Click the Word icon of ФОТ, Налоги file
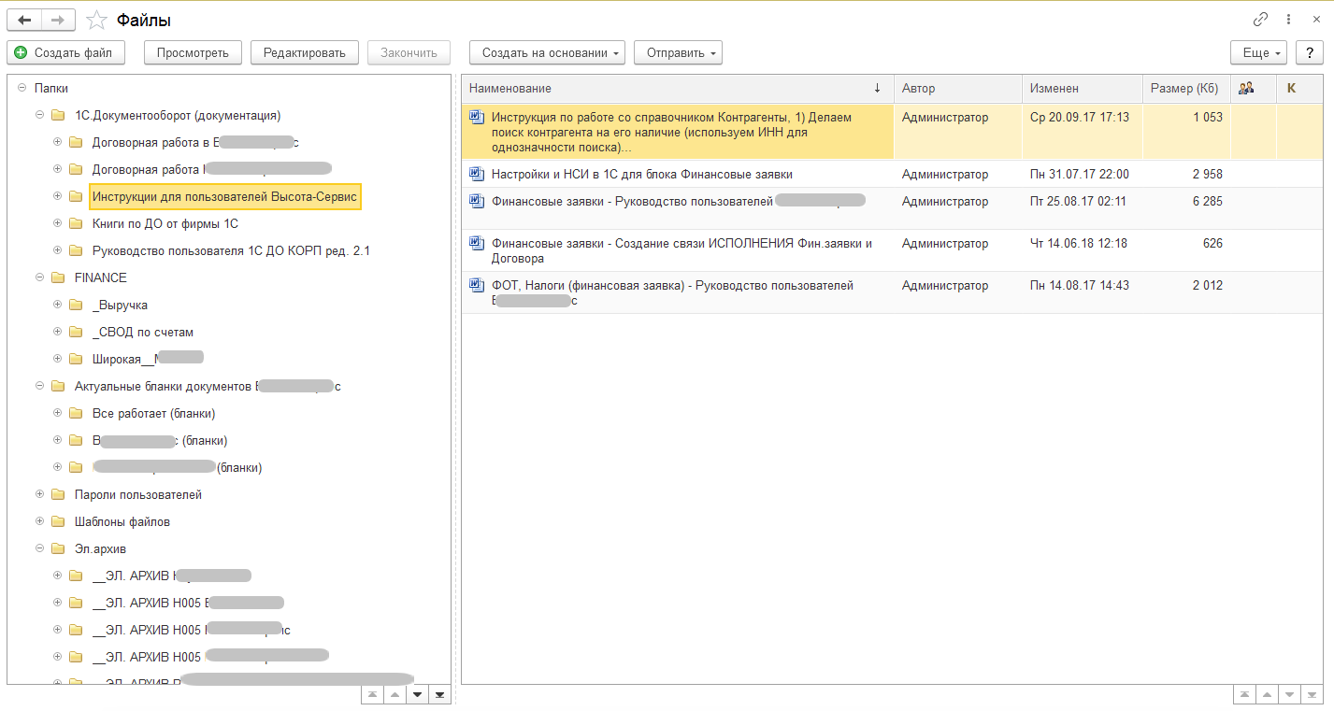The width and height of the screenshot is (1334, 711). [x=477, y=286]
